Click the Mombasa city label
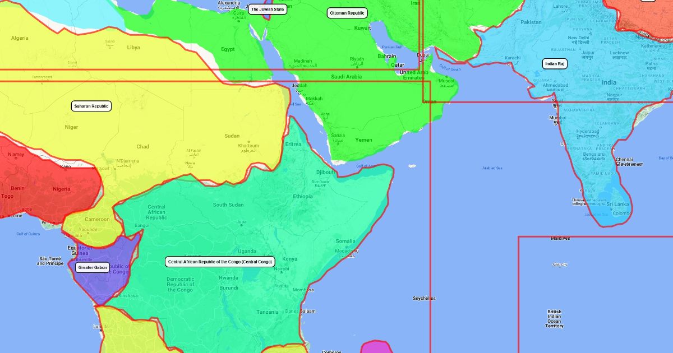673x353 pixels. tap(303, 290)
